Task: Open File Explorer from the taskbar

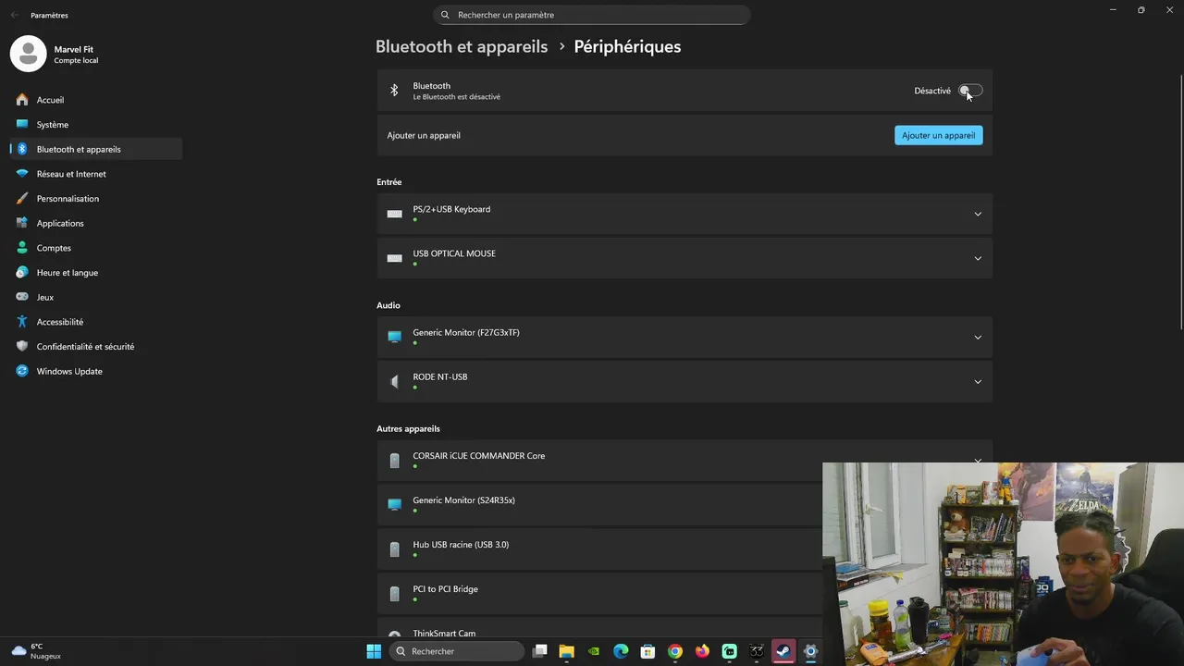Action: [x=567, y=651]
